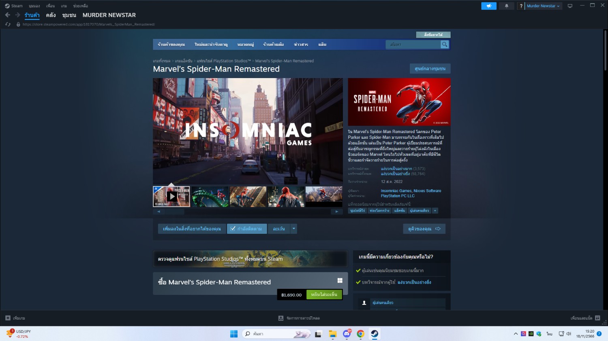Expand the ignore options dropdown arrow

(294, 229)
